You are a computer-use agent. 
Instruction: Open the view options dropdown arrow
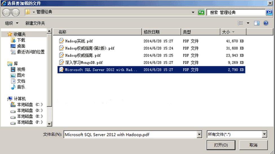point(248,23)
